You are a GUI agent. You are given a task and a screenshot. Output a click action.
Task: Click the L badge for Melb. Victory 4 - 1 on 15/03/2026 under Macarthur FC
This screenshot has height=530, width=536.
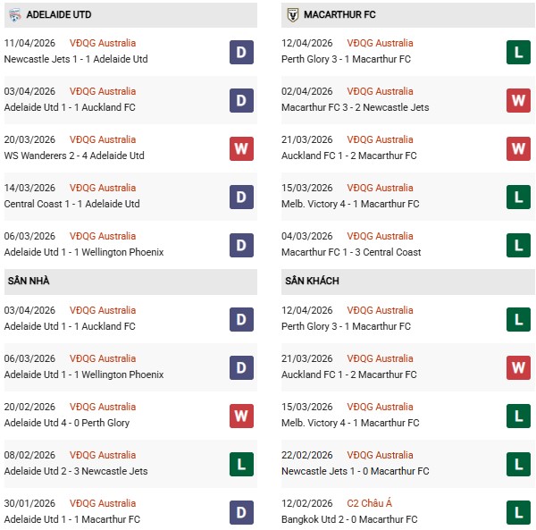[x=519, y=197]
